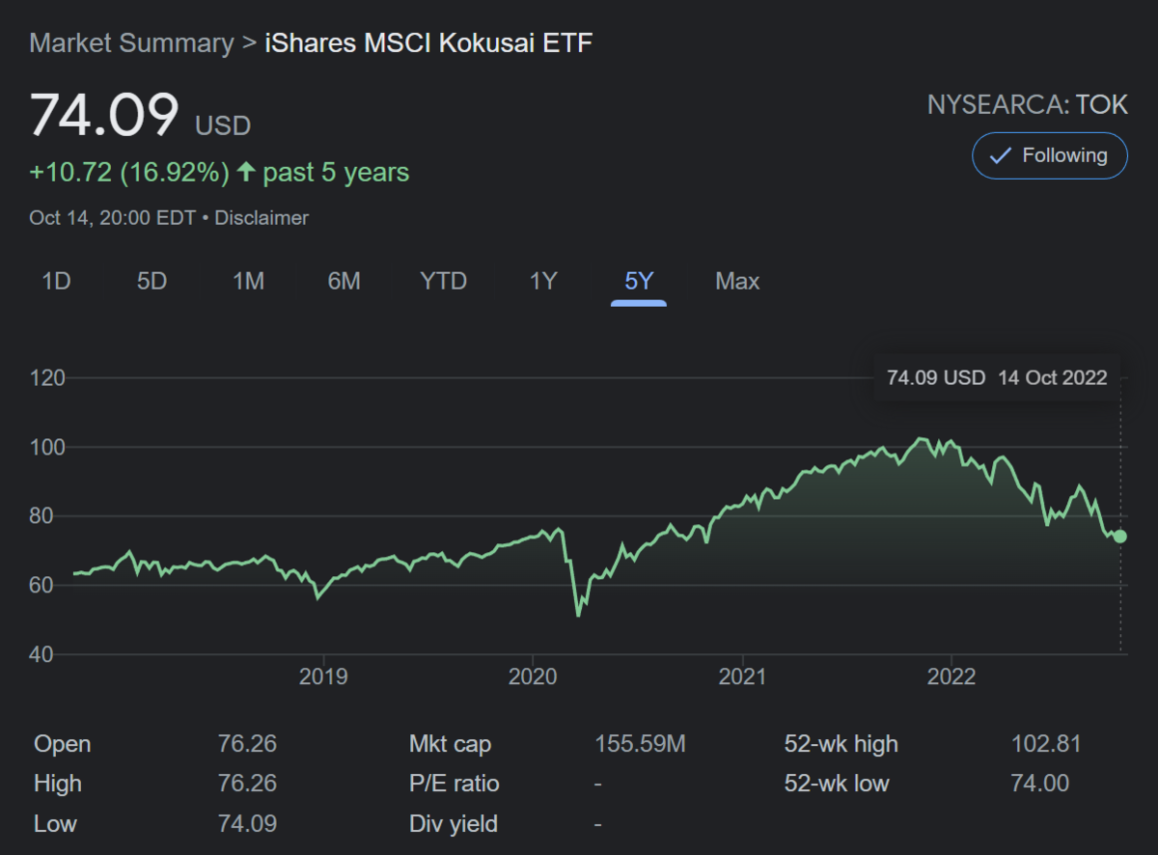Choose the Max chart range
Image resolution: width=1158 pixels, height=855 pixels.
tap(737, 282)
